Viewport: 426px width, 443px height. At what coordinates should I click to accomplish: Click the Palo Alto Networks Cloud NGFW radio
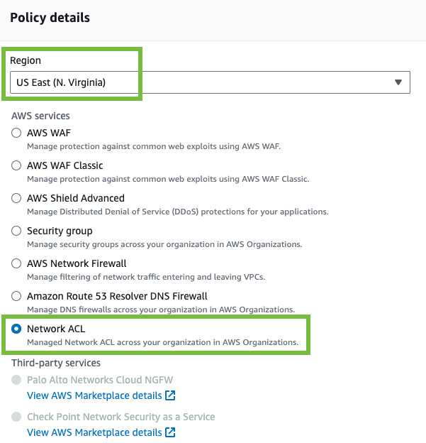pyautogui.click(x=16, y=380)
